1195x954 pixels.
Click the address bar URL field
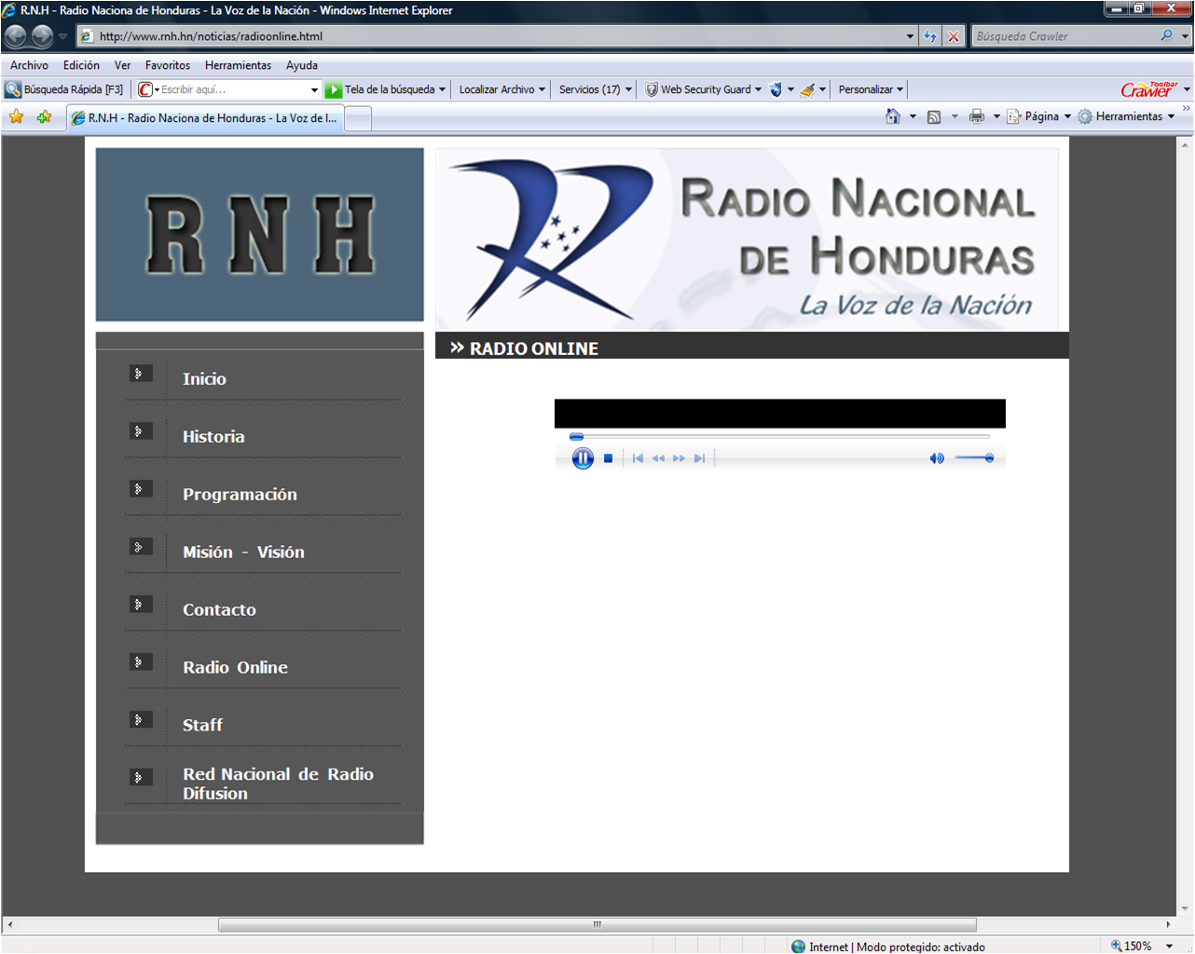point(490,36)
